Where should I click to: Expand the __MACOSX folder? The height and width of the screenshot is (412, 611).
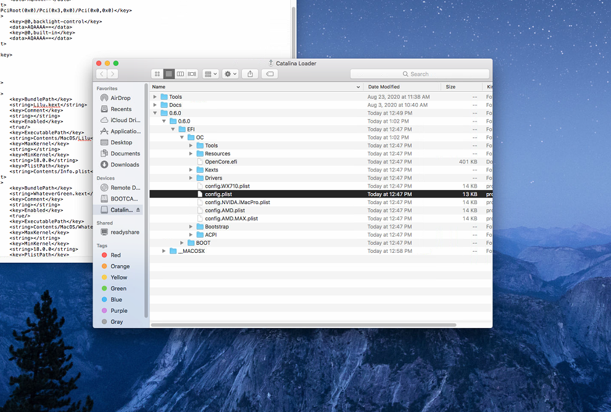(x=164, y=251)
